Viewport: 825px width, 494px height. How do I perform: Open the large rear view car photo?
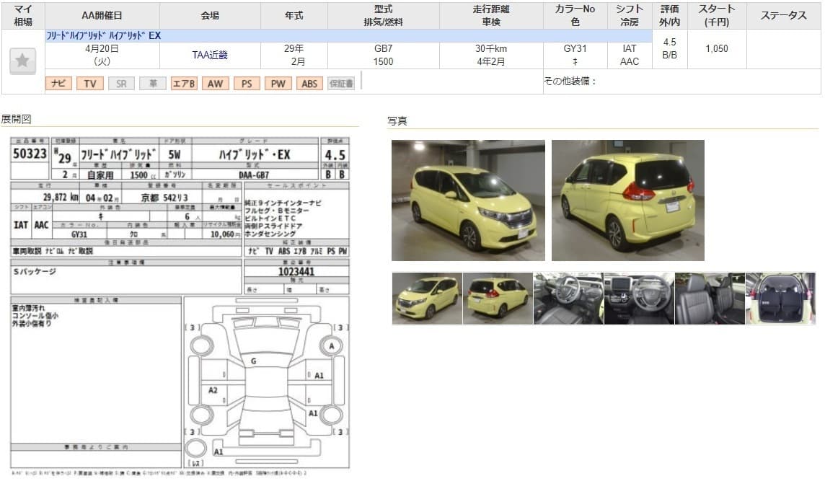pyautogui.click(x=627, y=200)
